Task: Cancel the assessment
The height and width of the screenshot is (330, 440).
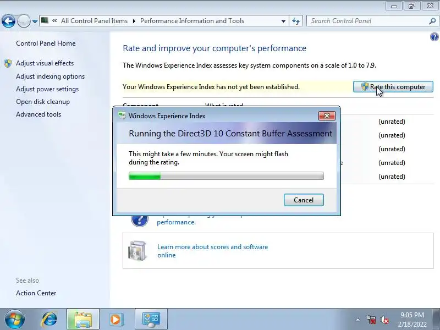Action: [304, 200]
